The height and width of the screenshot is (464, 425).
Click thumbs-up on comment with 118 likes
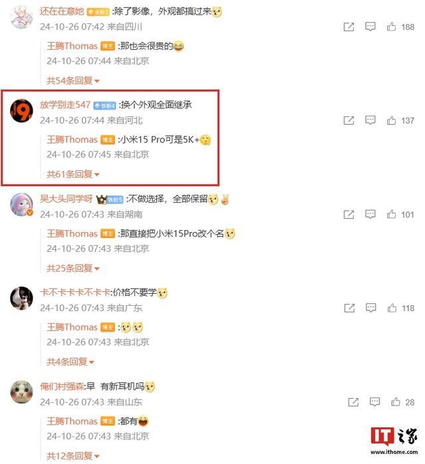[x=392, y=308]
